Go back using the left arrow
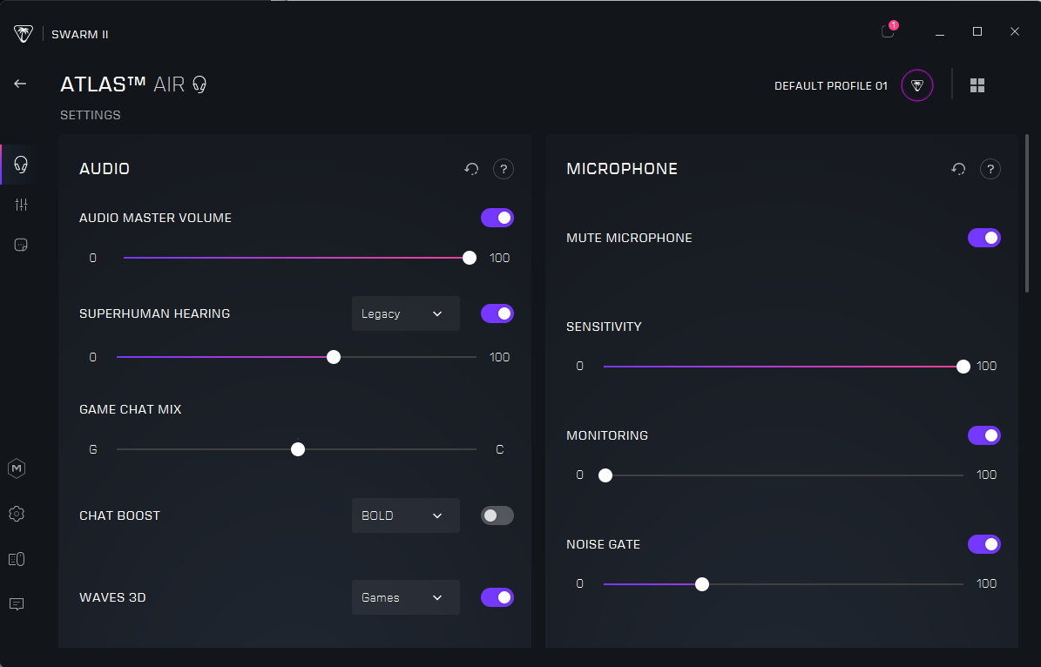The image size is (1041, 667). tap(20, 84)
